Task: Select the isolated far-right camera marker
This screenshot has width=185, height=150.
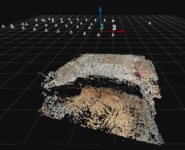Action: coord(150,23)
